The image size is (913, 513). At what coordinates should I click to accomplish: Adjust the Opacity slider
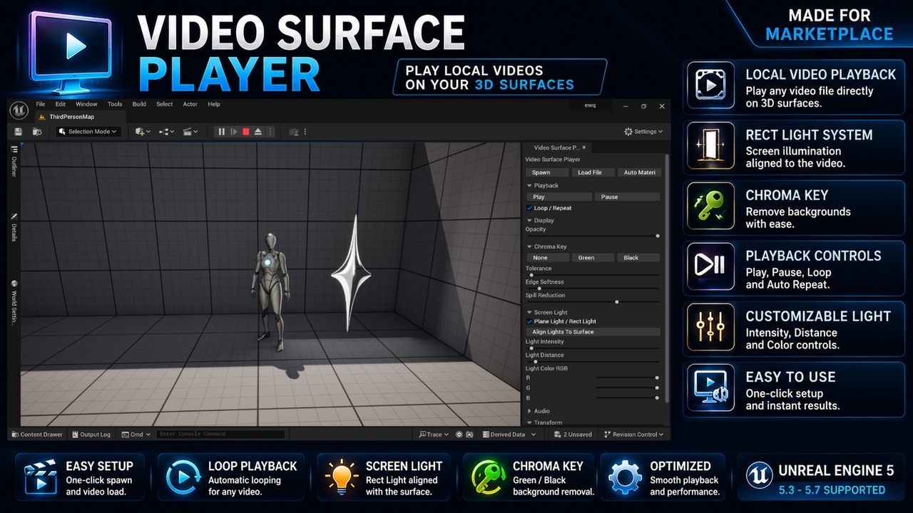(593, 236)
